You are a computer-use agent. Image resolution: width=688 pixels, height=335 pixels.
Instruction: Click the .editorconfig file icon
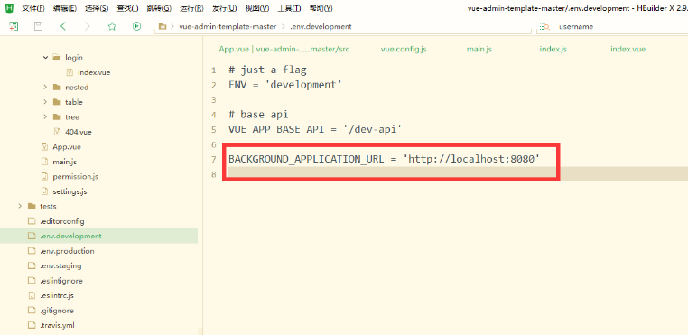click(x=32, y=221)
